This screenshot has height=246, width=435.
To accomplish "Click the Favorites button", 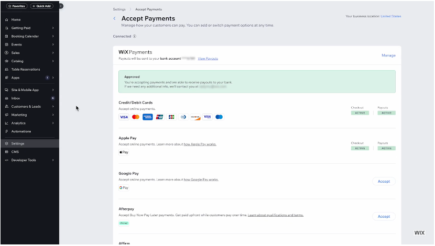I will pos(17,6).
